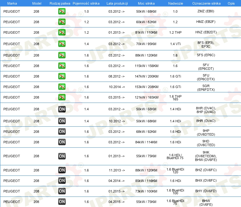Image resolution: width=241 pixels, height=207 pixels.
Task: Click the Moc silnika column header
Action: pos(146,3)
